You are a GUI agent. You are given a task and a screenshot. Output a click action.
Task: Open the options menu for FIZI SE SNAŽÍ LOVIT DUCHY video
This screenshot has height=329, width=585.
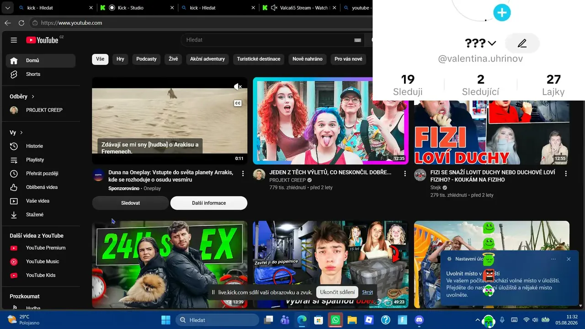click(566, 174)
